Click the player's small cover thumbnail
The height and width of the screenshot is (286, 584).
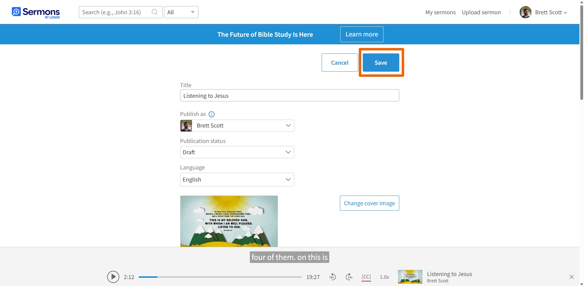[x=410, y=277]
